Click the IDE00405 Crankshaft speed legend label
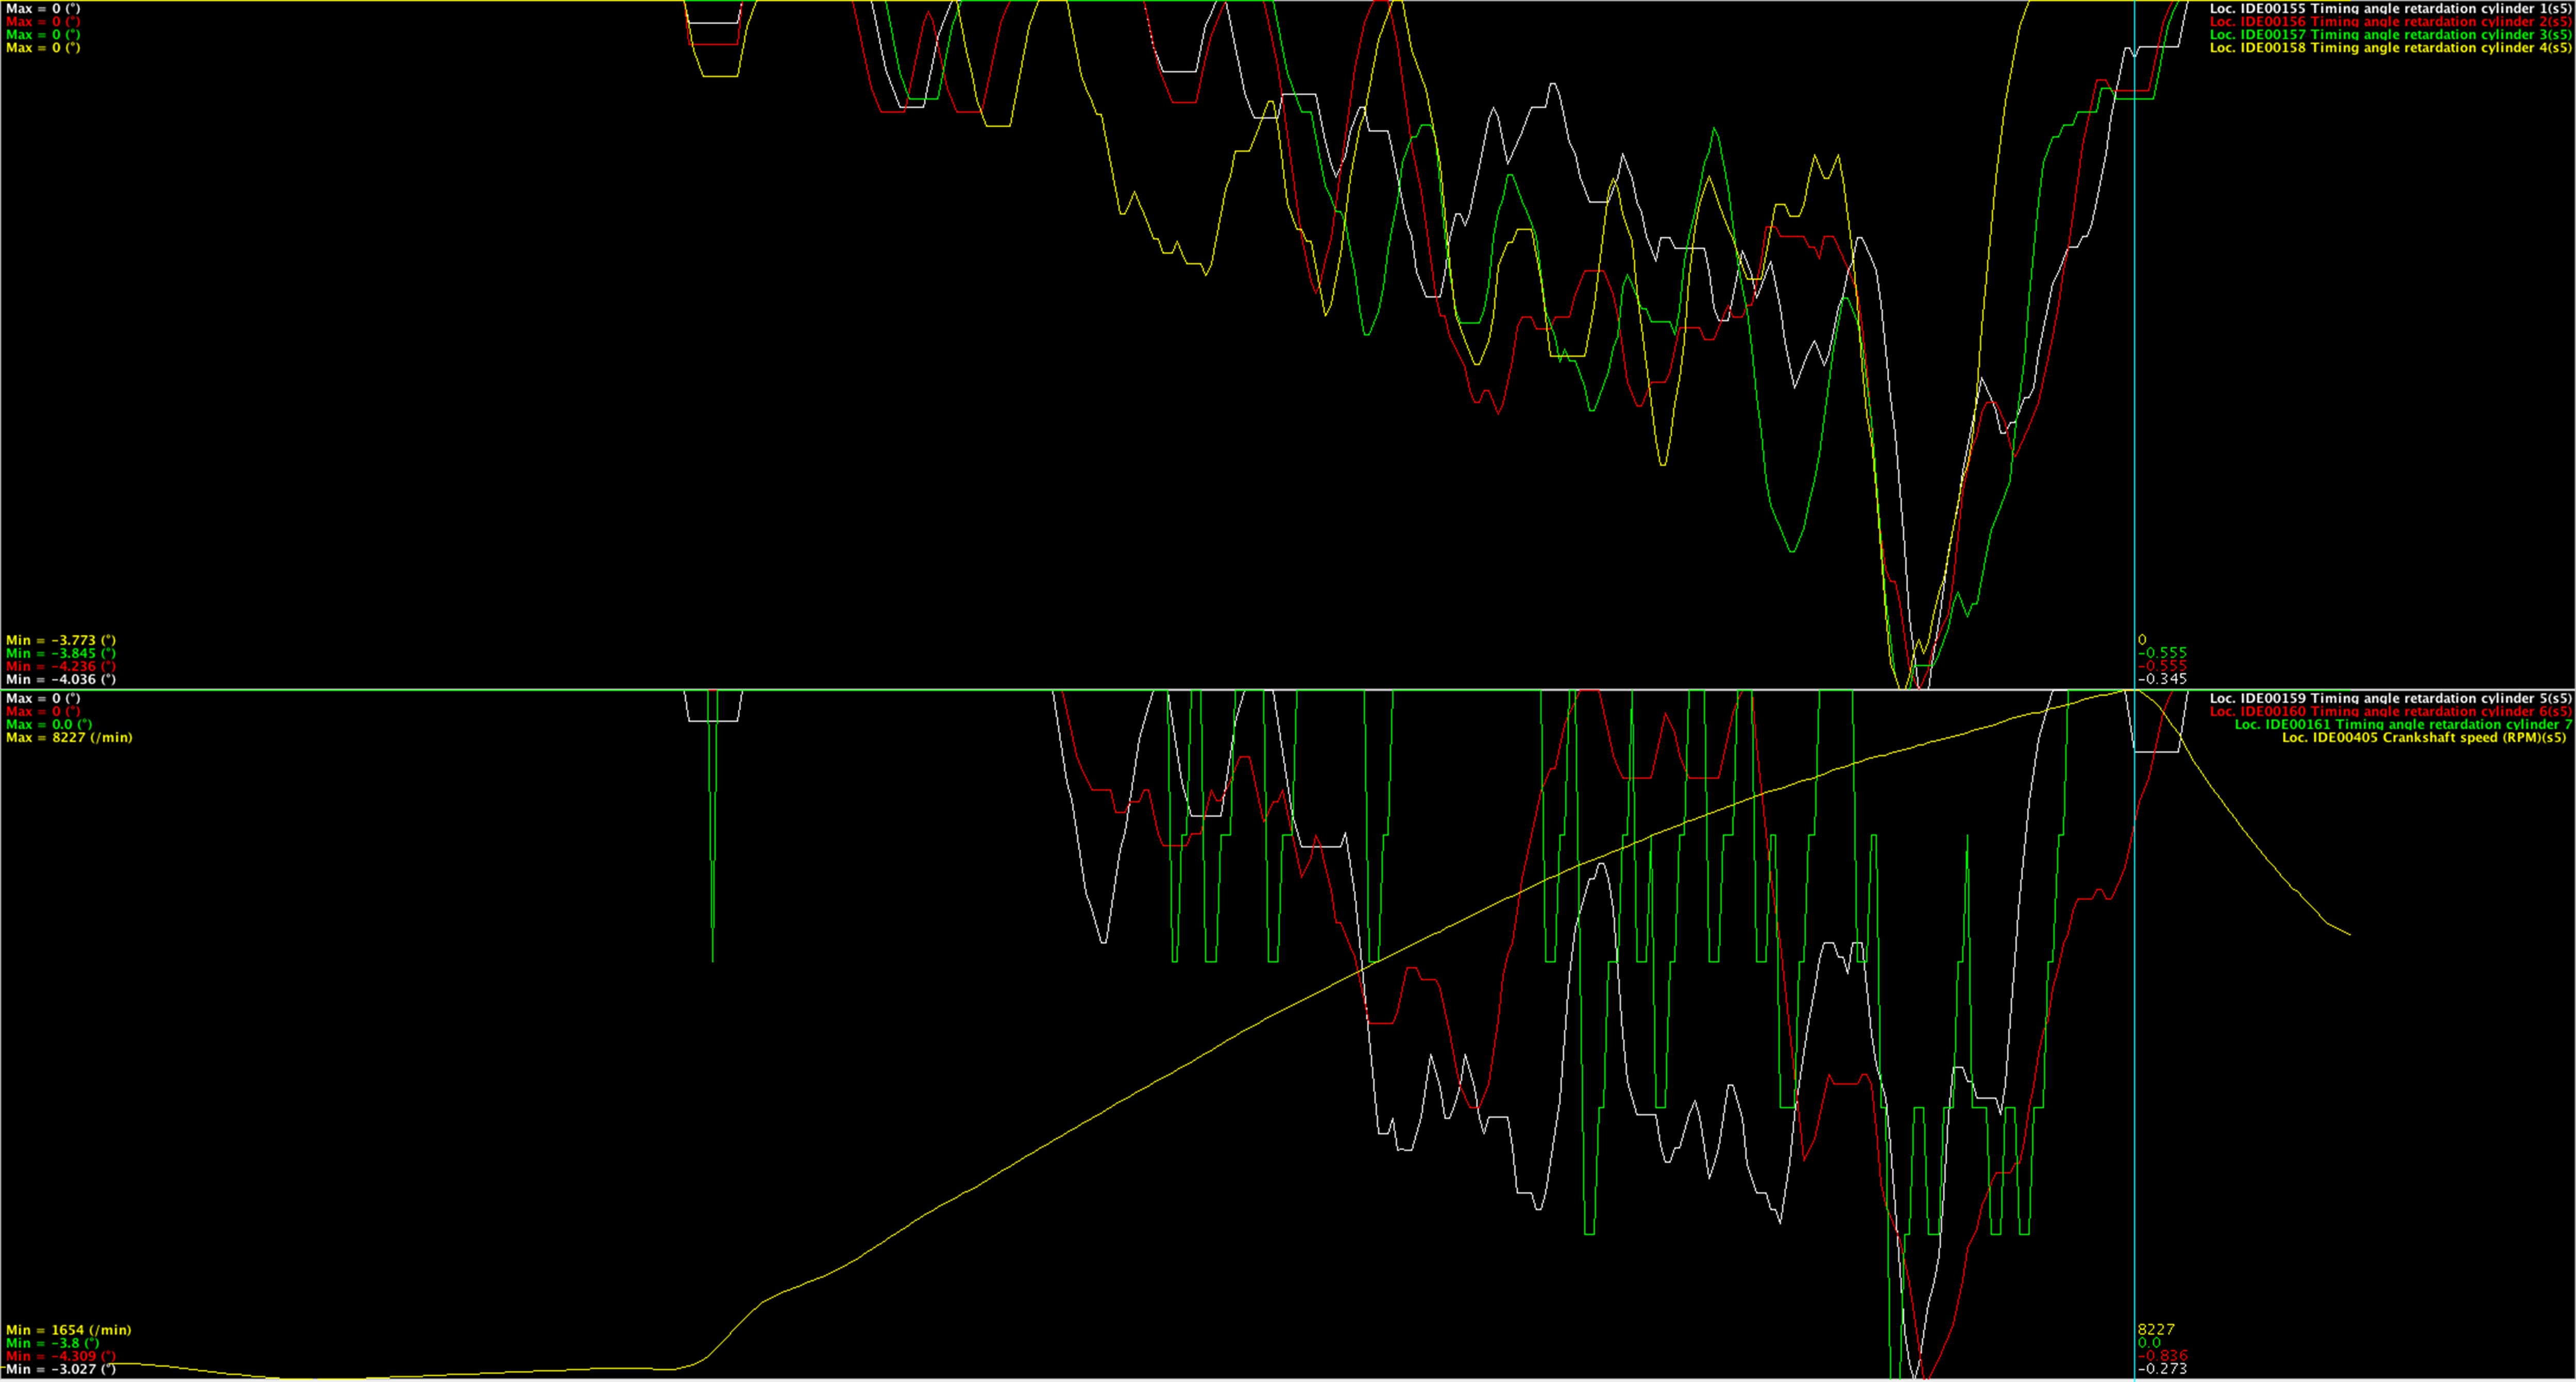The height and width of the screenshot is (1382, 2576). pos(2425,737)
